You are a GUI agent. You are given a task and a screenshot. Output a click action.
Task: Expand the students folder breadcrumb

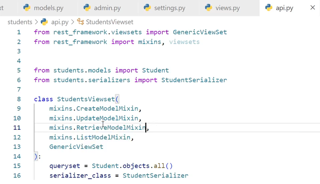click(20, 22)
